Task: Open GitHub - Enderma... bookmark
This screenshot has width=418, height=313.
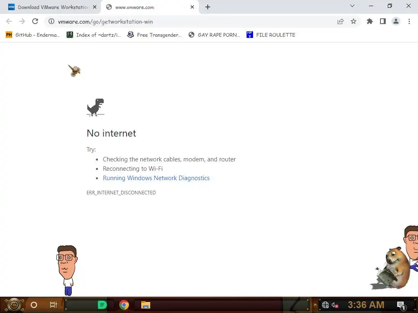Action: point(33,35)
